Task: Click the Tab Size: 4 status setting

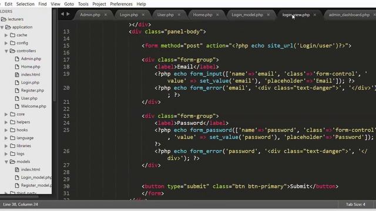Action: [355, 205]
